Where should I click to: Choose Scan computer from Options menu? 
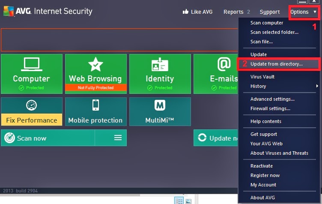point(267,23)
